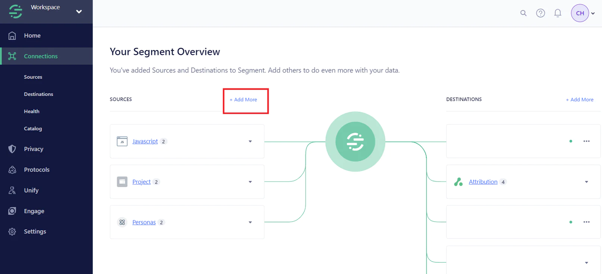Open help via the question mark icon

tap(541, 13)
